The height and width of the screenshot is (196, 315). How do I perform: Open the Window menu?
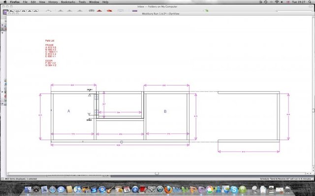(94, 2)
